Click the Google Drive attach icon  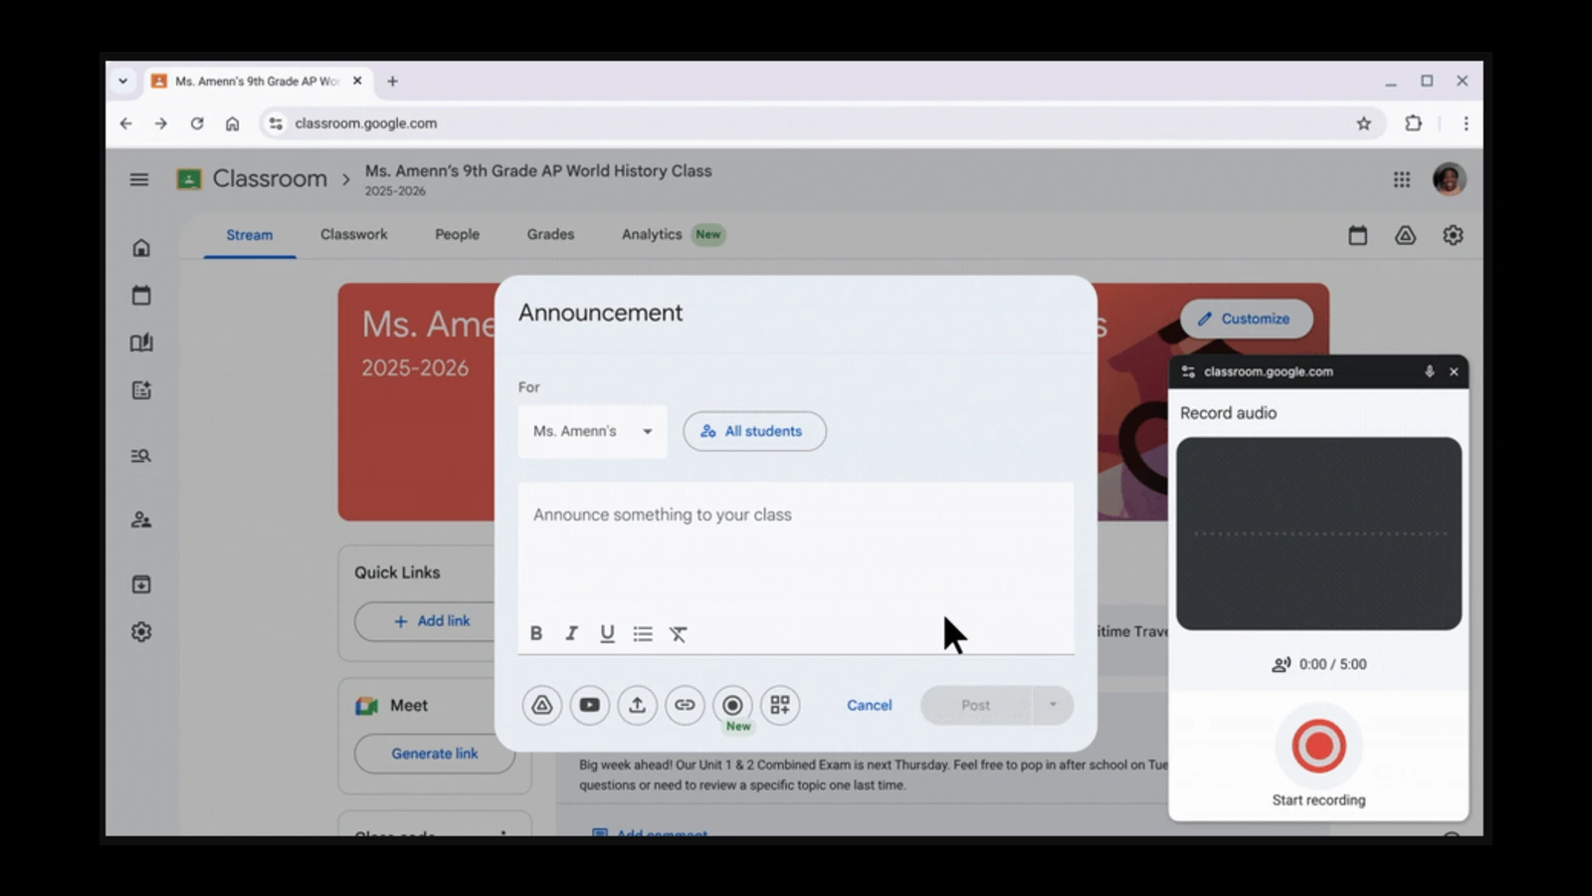coord(541,705)
